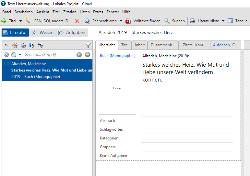The width and height of the screenshot is (250, 176).
Task: Navigate back with left arrow
Action: pos(79,55)
